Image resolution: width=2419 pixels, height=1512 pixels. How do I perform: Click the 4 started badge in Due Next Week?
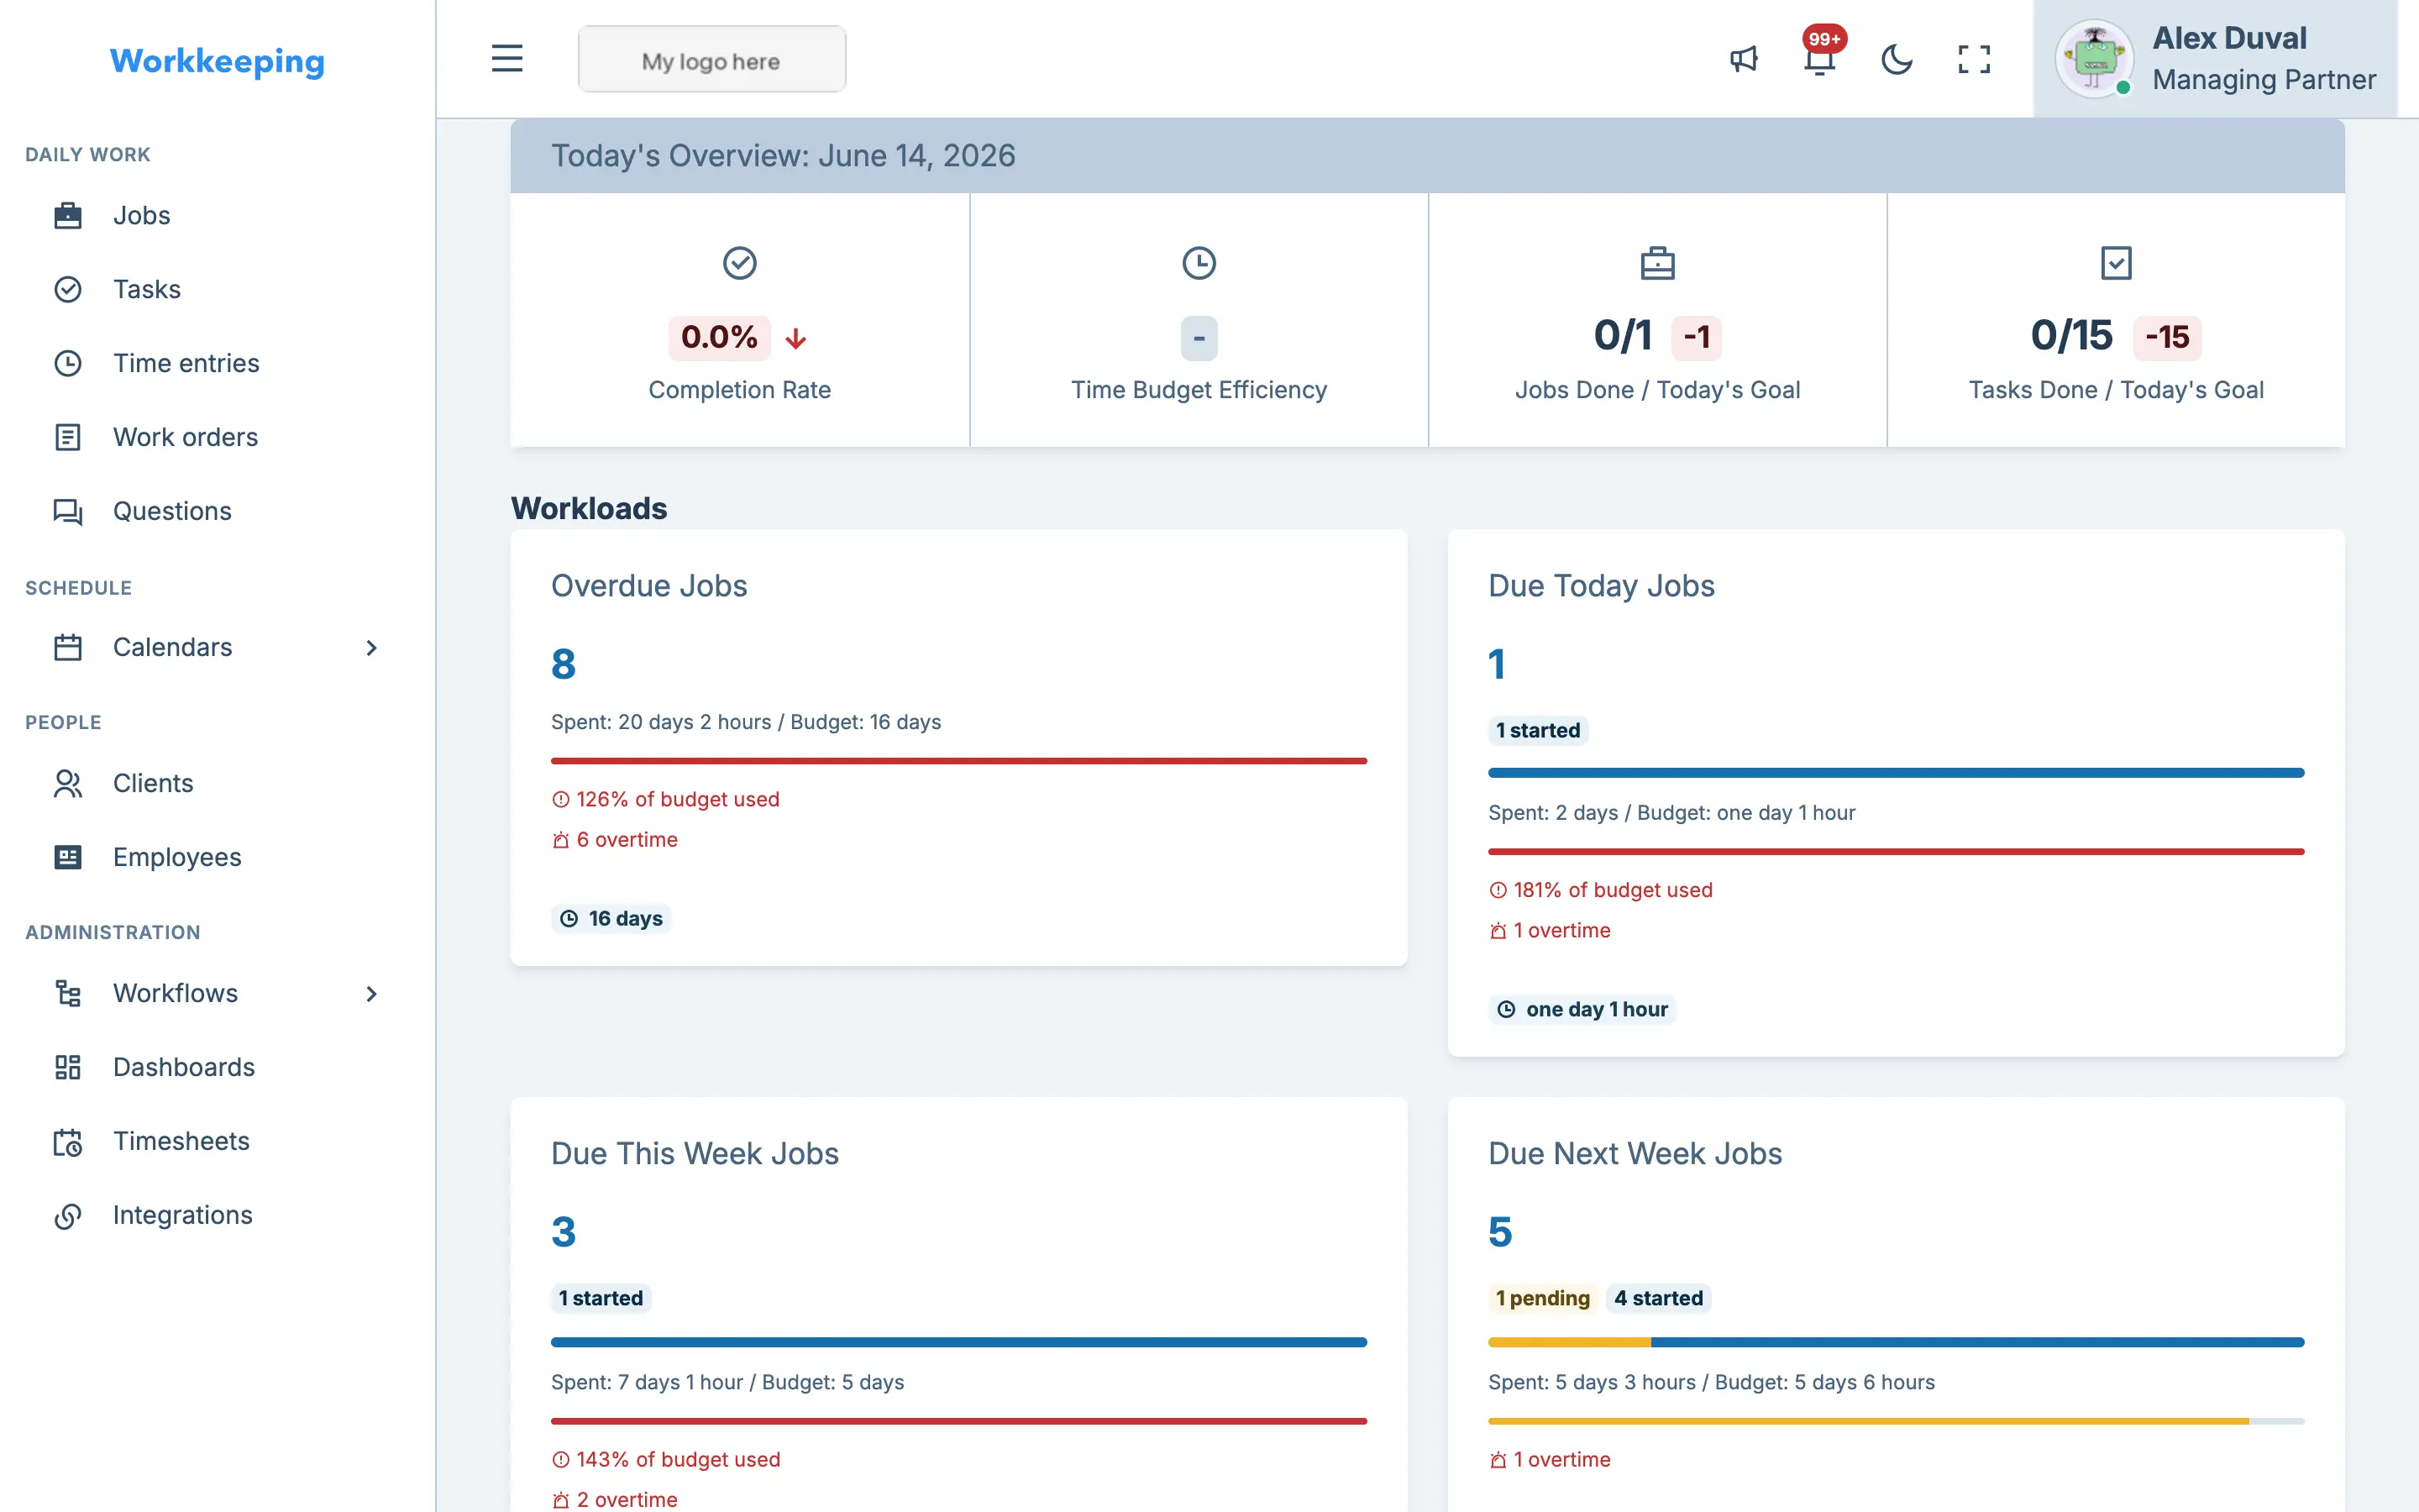tap(1658, 1298)
